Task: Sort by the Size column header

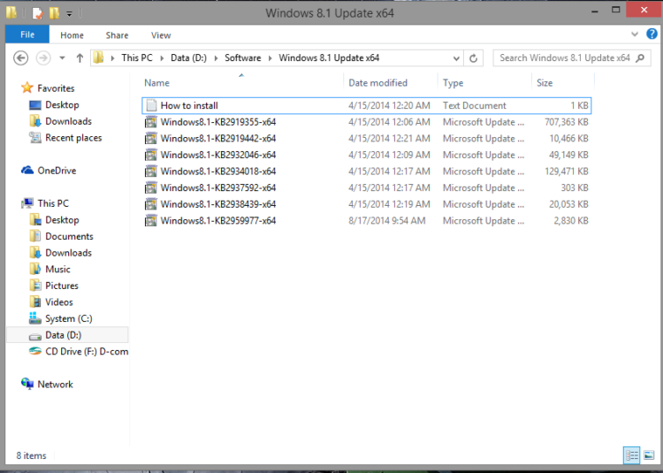Action: pyautogui.click(x=545, y=83)
